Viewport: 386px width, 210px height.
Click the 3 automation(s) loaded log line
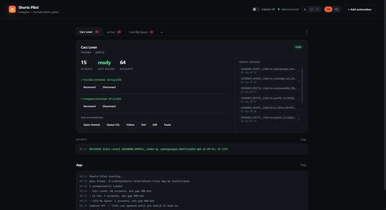tap(106, 186)
